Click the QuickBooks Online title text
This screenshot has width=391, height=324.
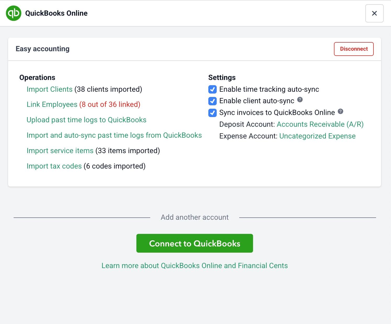(x=56, y=13)
